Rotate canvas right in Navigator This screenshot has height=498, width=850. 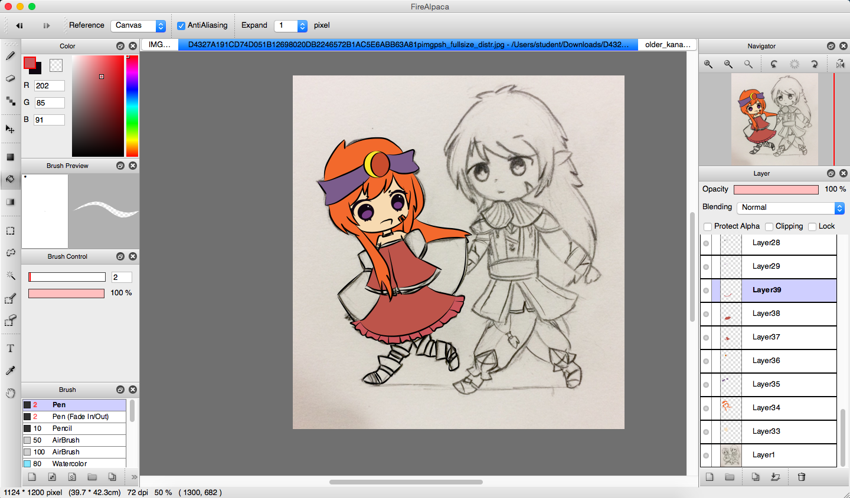[x=814, y=64]
